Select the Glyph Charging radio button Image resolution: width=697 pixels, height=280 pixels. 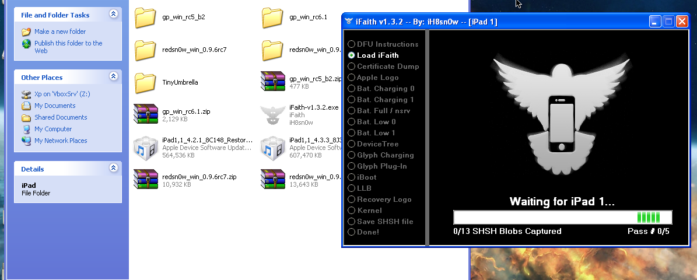(x=351, y=155)
